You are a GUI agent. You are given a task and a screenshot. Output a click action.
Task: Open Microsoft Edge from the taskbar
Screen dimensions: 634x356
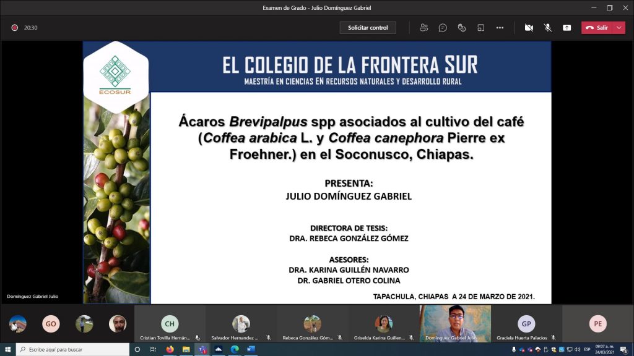point(235,349)
